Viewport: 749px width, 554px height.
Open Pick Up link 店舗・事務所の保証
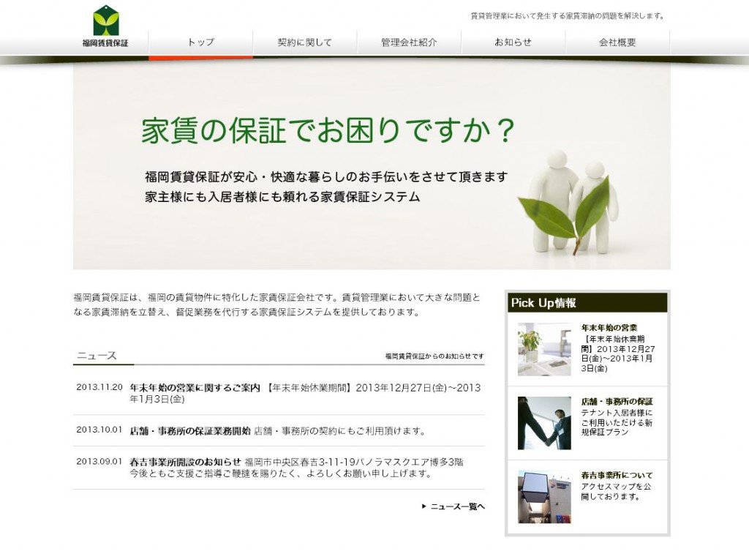(617, 402)
